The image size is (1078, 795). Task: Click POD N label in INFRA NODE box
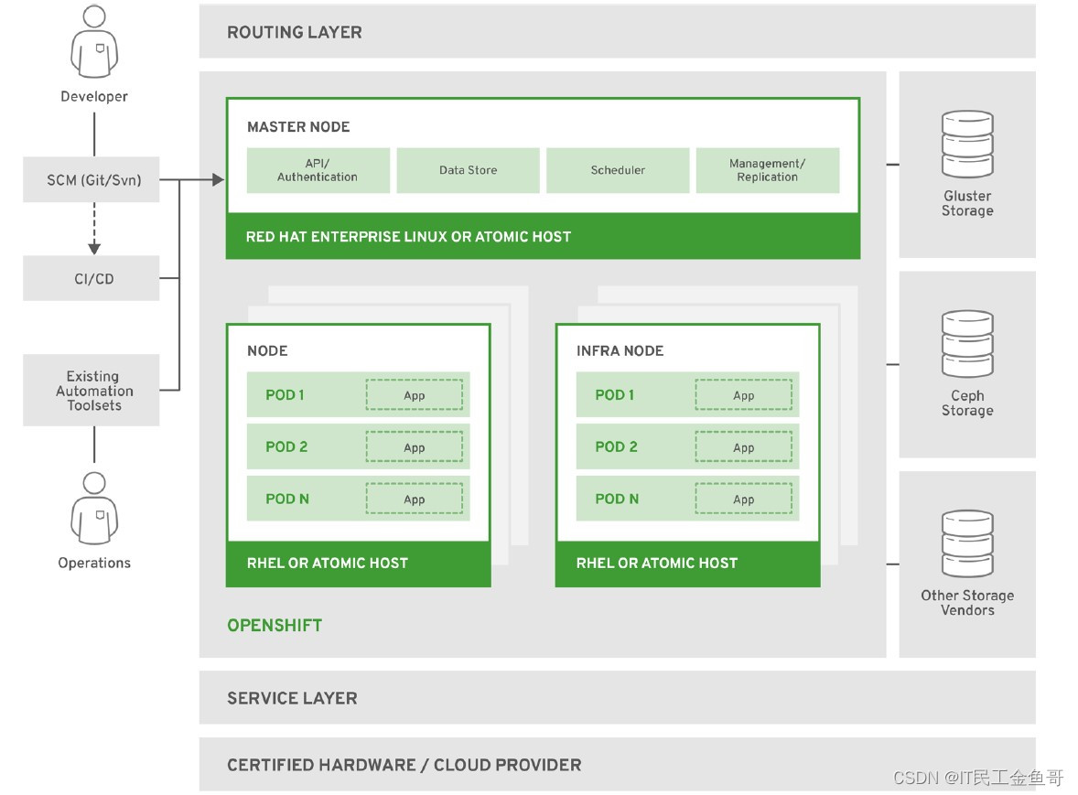click(617, 499)
